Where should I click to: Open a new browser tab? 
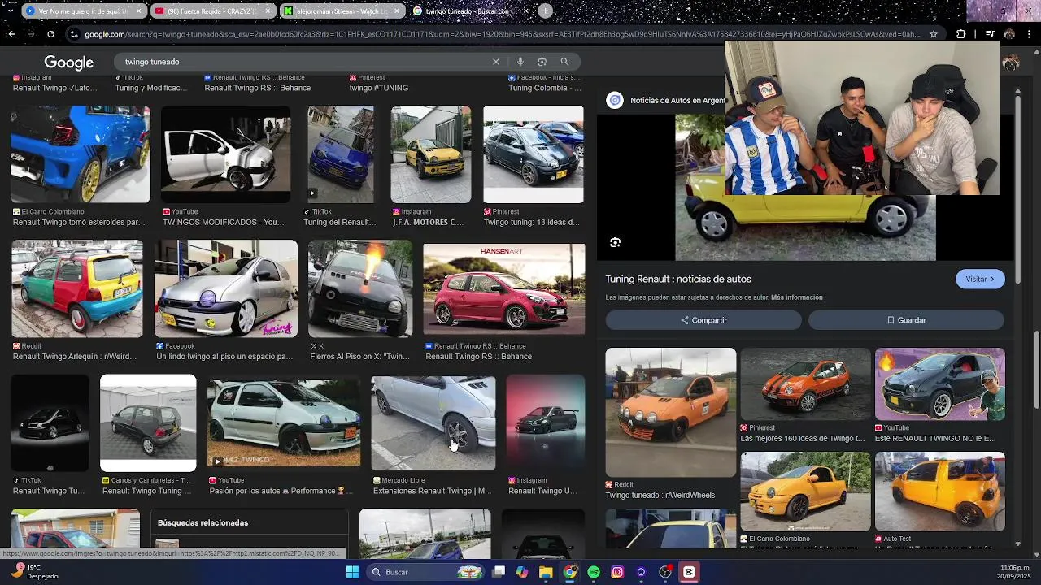point(545,11)
